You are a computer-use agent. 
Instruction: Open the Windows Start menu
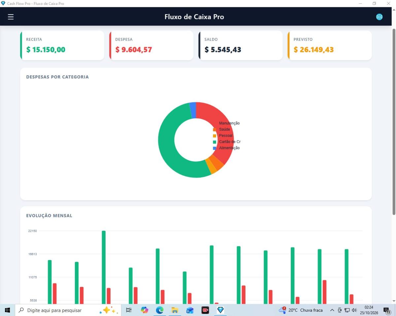tap(7, 310)
